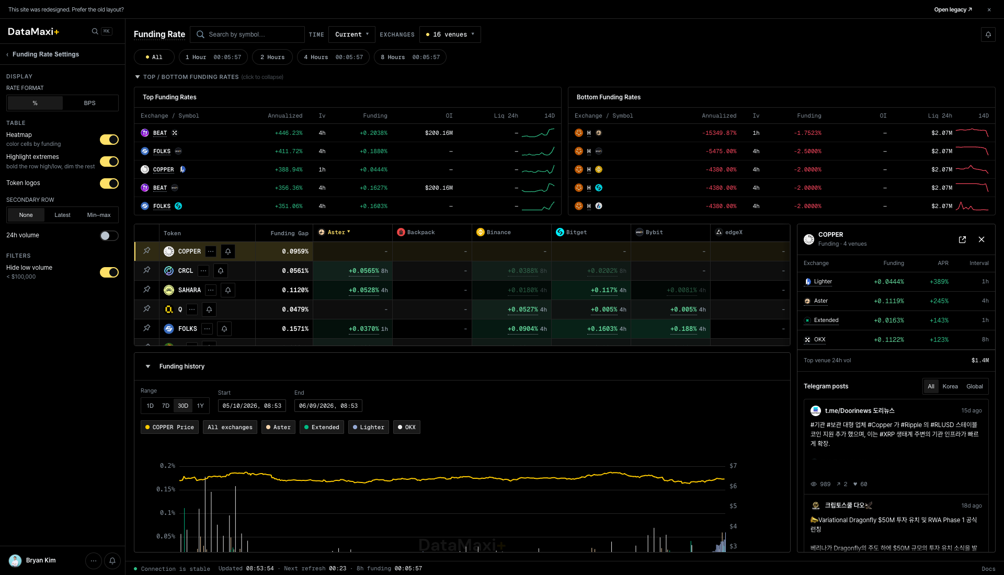The image size is (1004, 575).
Task: Select the All interval tab
Action: point(154,57)
